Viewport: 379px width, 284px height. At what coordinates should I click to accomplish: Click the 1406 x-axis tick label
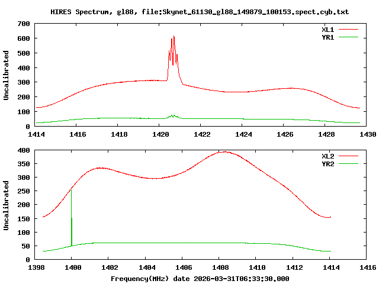pyautogui.click(x=184, y=267)
